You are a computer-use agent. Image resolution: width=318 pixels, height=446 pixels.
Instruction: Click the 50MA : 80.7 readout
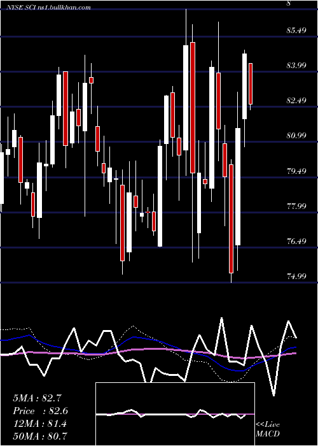[40, 436]
